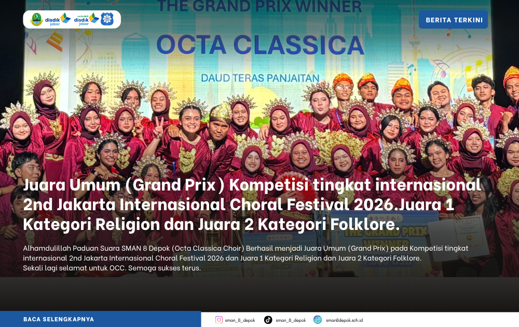Open the Instagram icon in footer
Image resolution: width=519 pixels, height=327 pixels.
[219, 320]
